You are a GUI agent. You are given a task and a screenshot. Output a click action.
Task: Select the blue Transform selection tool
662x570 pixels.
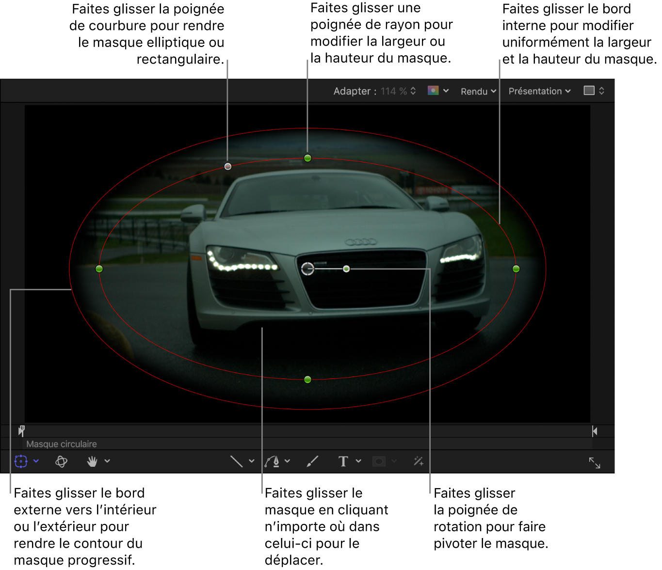(x=21, y=461)
